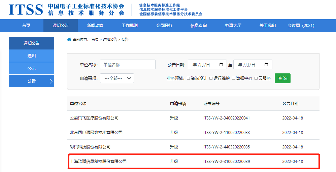Click the ITSS logo
This screenshot has height=172, width=336.
coord(26,10)
